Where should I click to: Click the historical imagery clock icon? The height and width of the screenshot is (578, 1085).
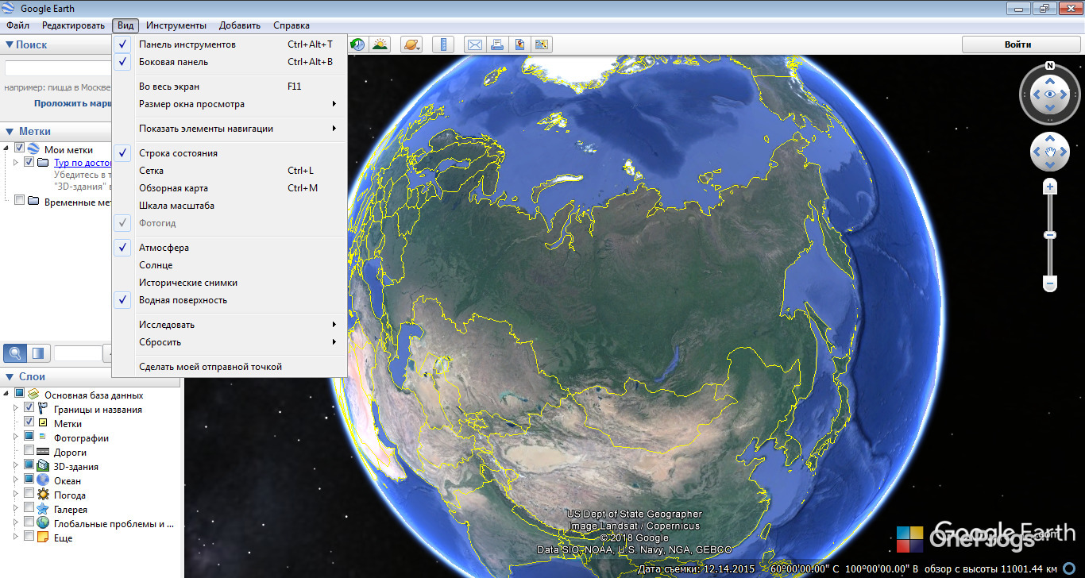point(357,44)
